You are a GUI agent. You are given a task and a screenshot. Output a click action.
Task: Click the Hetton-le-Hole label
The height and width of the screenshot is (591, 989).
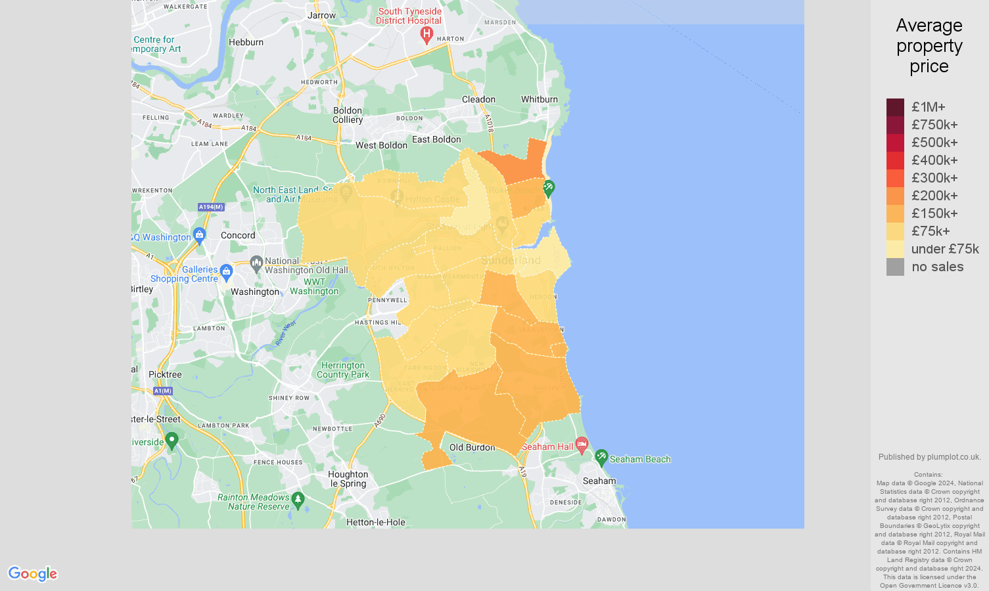376,523
